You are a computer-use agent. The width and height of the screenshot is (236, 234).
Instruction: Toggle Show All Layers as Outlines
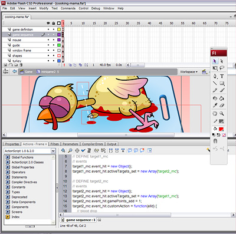pyautogui.click(x=59, y=23)
